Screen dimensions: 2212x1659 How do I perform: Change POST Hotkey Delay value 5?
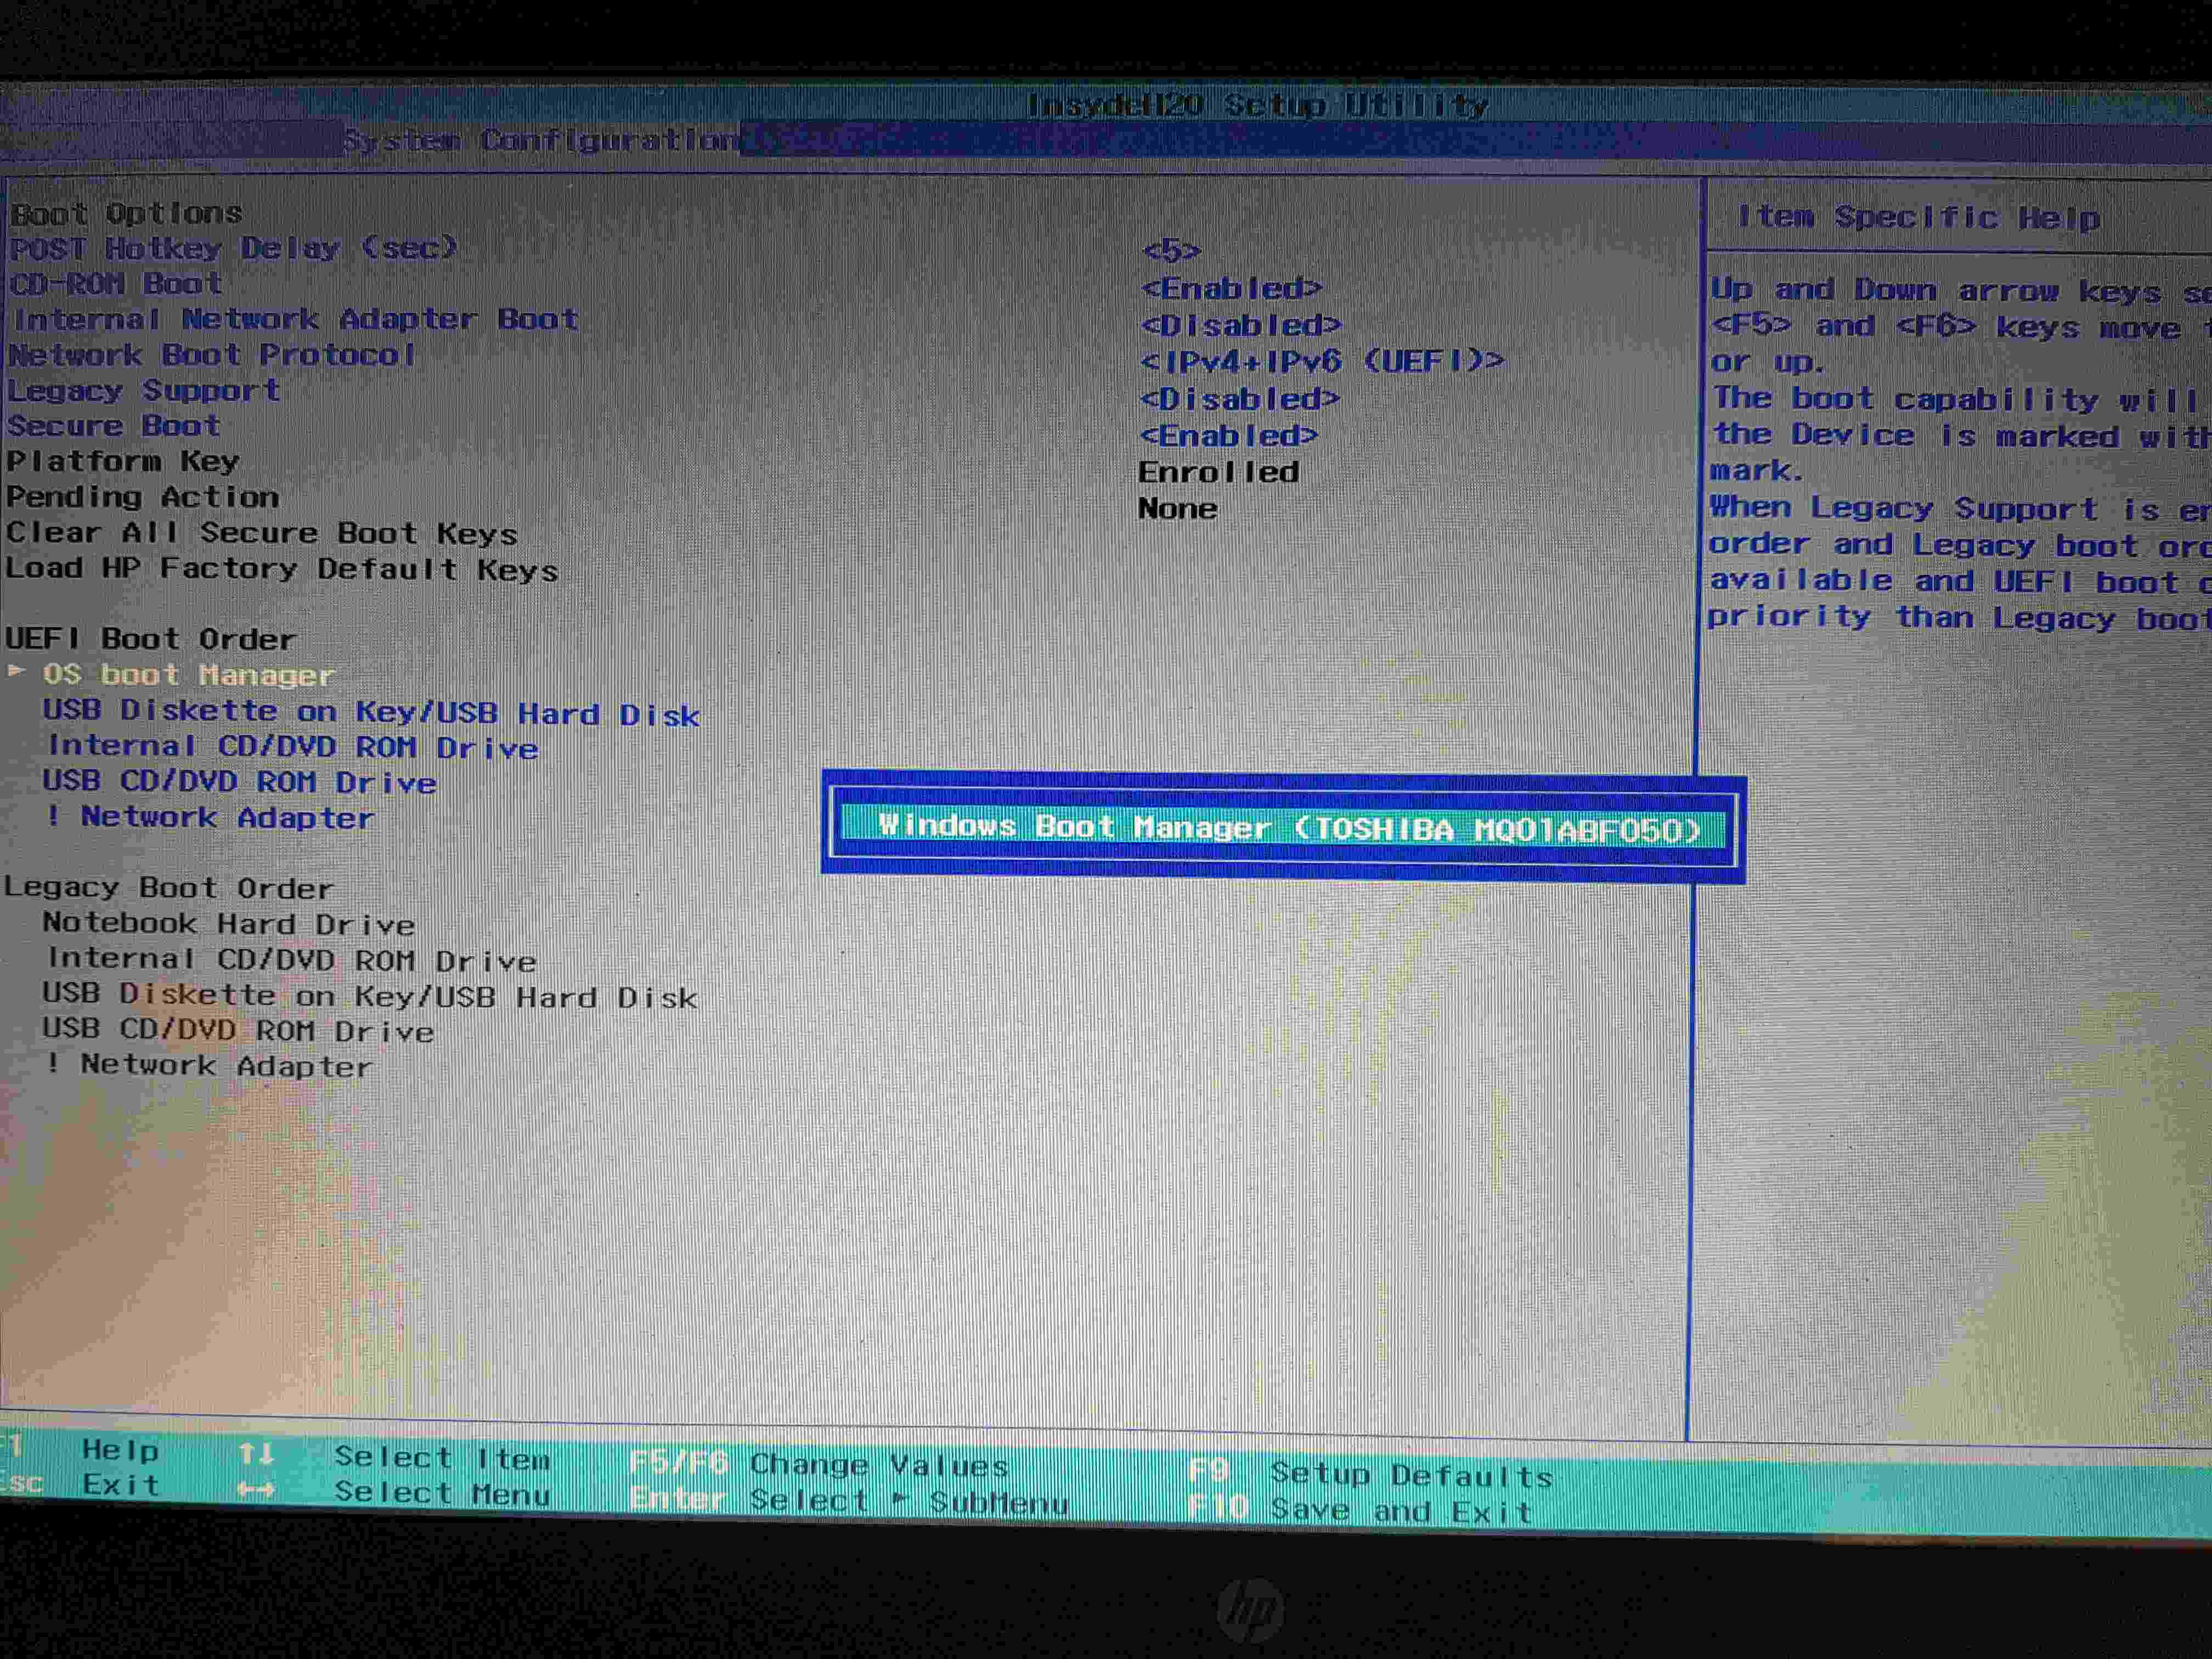pyautogui.click(x=1171, y=250)
